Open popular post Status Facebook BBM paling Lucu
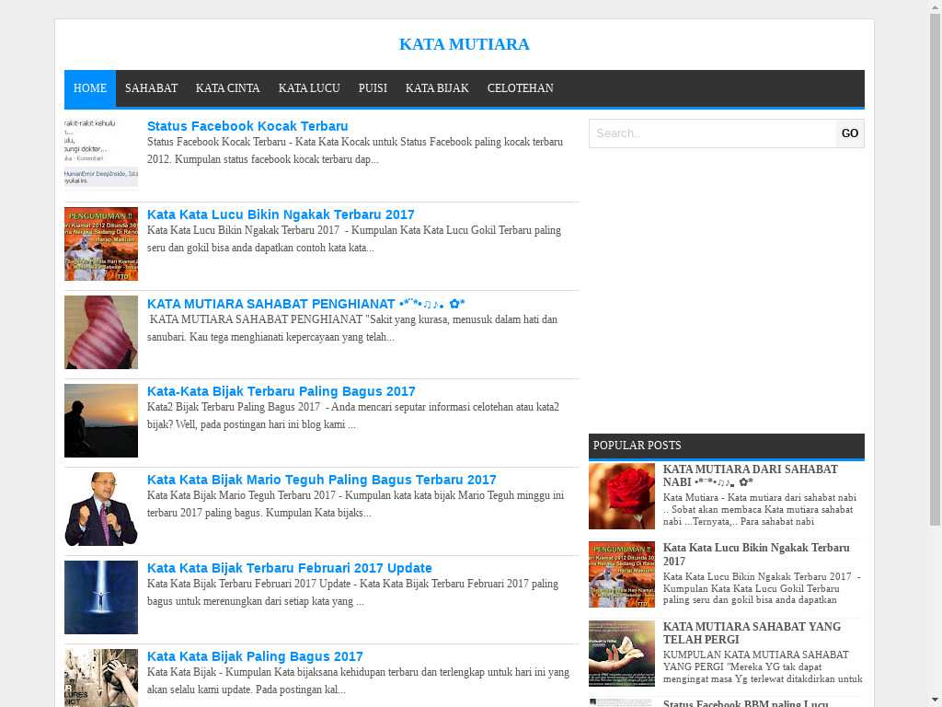 coord(745,702)
